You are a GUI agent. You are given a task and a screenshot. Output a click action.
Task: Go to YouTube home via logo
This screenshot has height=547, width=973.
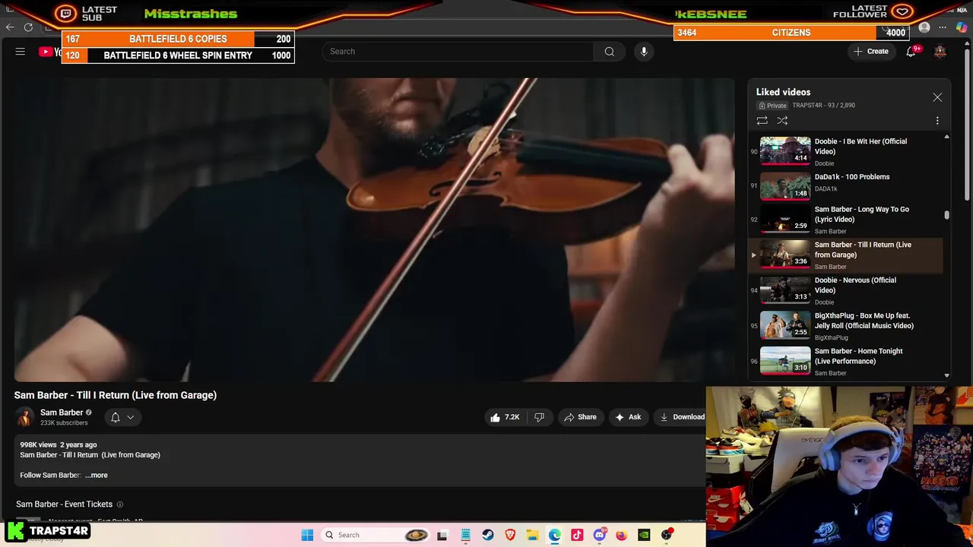49,52
